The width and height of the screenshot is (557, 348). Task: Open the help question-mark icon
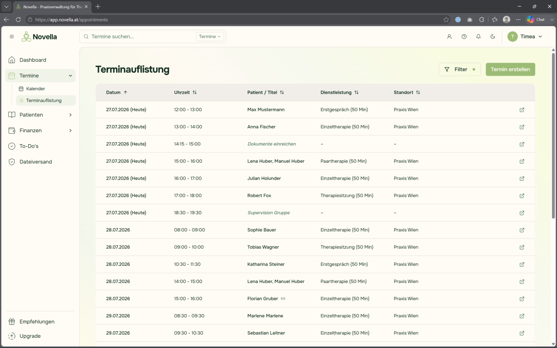click(x=464, y=37)
